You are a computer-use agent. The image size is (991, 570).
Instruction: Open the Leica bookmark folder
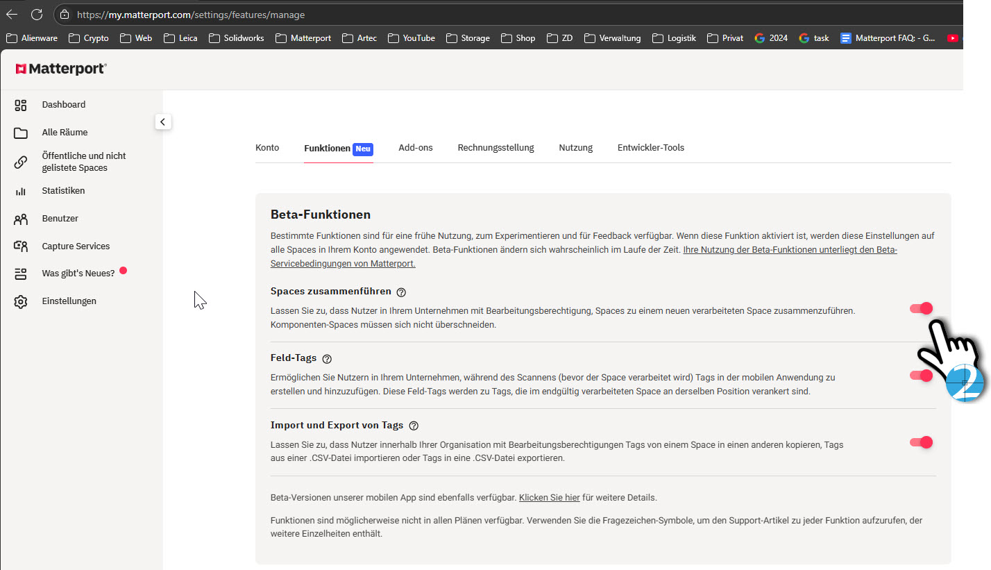tap(180, 38)
